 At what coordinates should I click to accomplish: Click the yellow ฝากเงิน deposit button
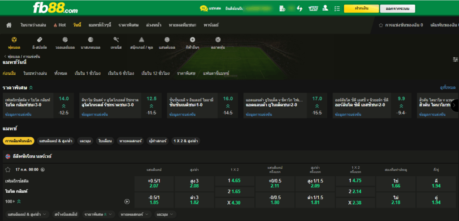click(x=361, y=8)
